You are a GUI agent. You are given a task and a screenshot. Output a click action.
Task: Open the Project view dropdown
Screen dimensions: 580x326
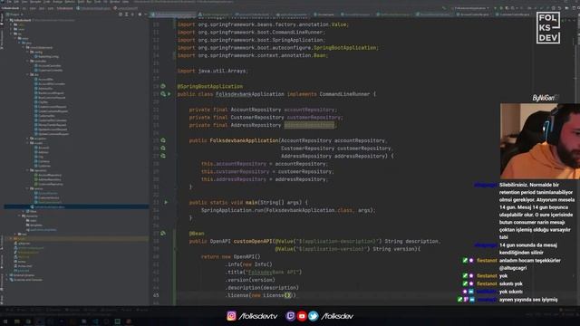(x=15, y=14)
